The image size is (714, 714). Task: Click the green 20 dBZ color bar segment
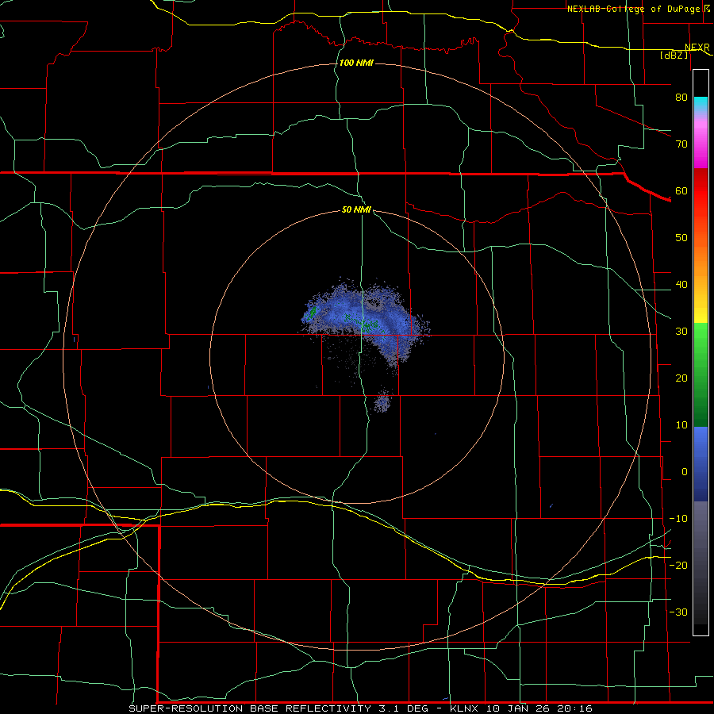[701, 374]
